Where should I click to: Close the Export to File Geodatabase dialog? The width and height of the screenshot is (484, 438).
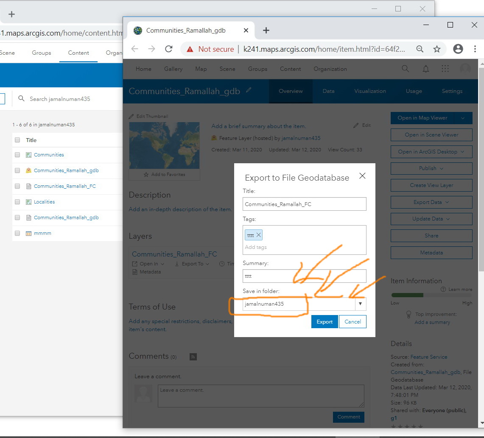click(x=362, y=176)
